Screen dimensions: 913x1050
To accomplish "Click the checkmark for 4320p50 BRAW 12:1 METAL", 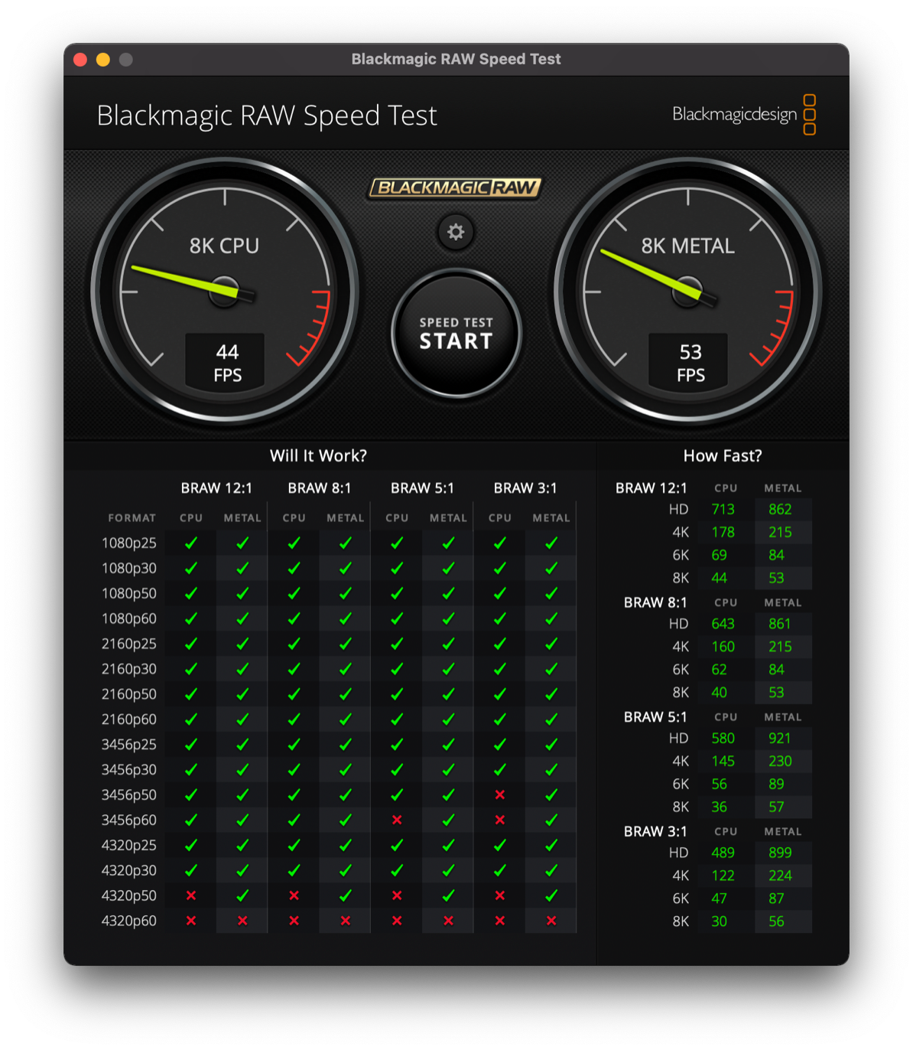I will 242,895.
